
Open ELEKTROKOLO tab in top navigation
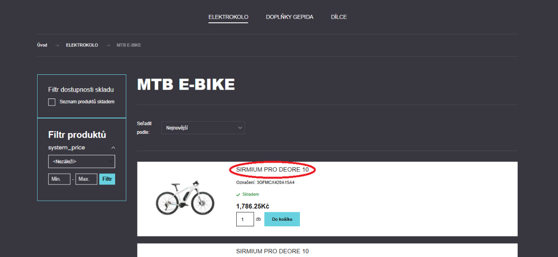[x=228, y=17]
